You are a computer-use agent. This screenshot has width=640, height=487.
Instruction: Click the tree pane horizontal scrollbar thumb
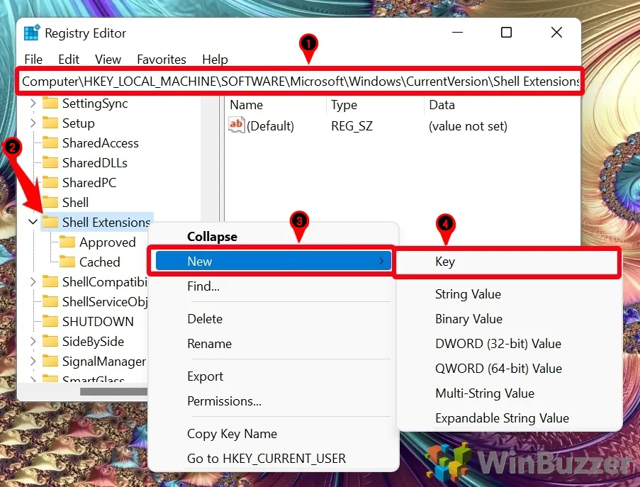coord(113,391)
